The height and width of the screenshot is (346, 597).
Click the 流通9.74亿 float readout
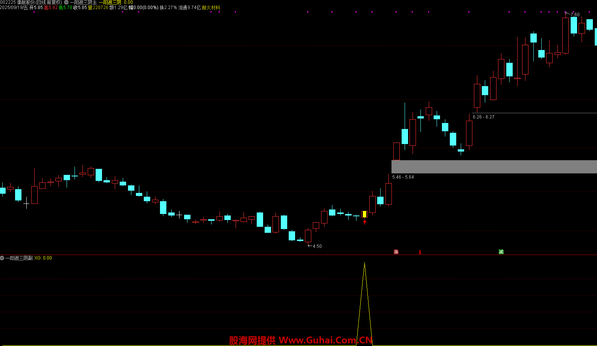coord(189,8)
